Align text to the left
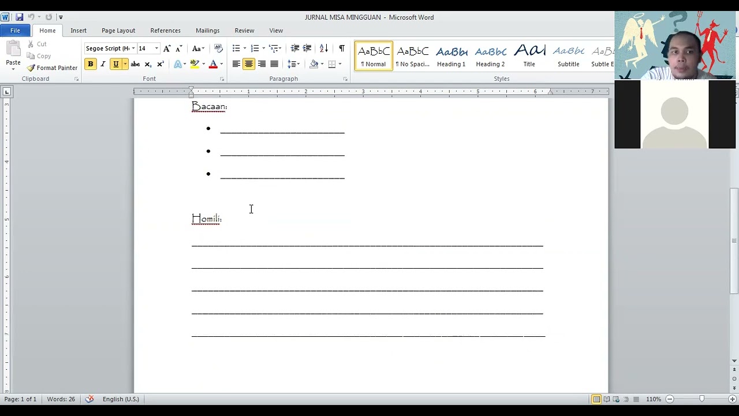 236,64
